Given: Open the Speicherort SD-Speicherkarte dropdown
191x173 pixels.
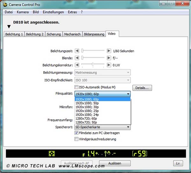Looking at the screenshot, I should pos(103,127).
